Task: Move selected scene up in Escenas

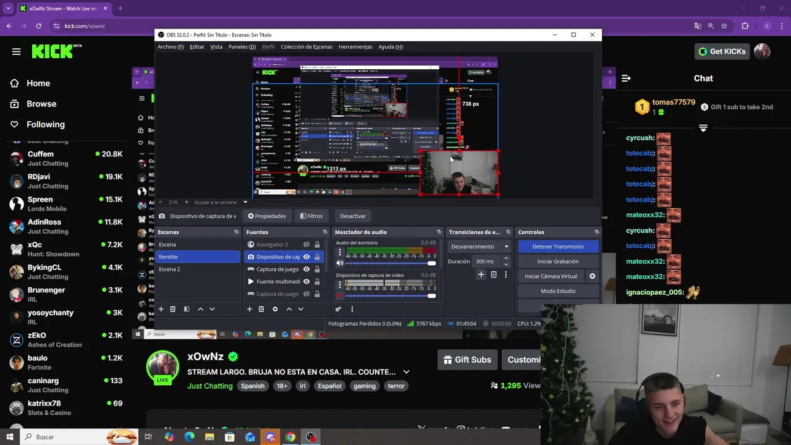Action: pos(200,309)
